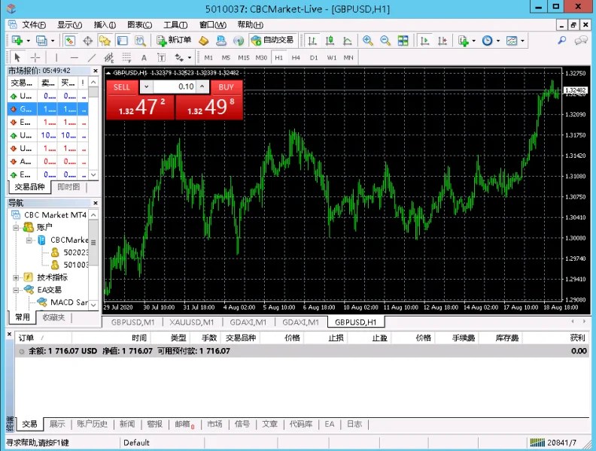
Task: Select the trendline drawing tool
Action: (92, 57)
